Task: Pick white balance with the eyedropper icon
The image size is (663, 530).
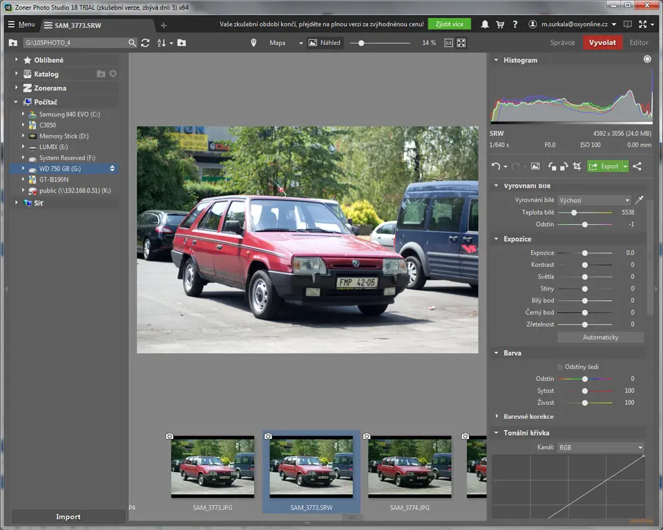Action: point(639,200)
